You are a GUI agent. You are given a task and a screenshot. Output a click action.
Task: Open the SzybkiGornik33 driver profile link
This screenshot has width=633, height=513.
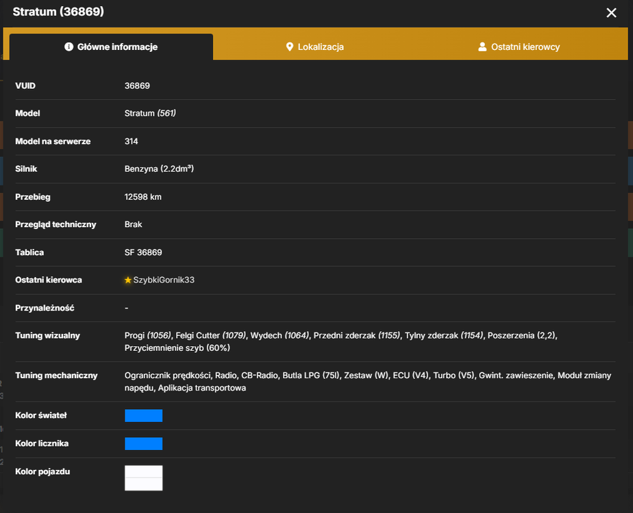coord(164,280)
